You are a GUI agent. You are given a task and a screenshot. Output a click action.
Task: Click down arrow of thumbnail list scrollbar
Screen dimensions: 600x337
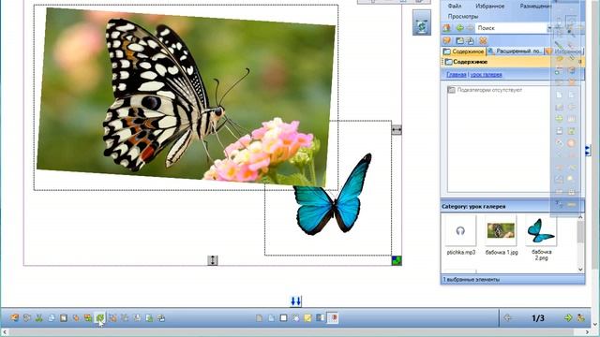point(580,270)
